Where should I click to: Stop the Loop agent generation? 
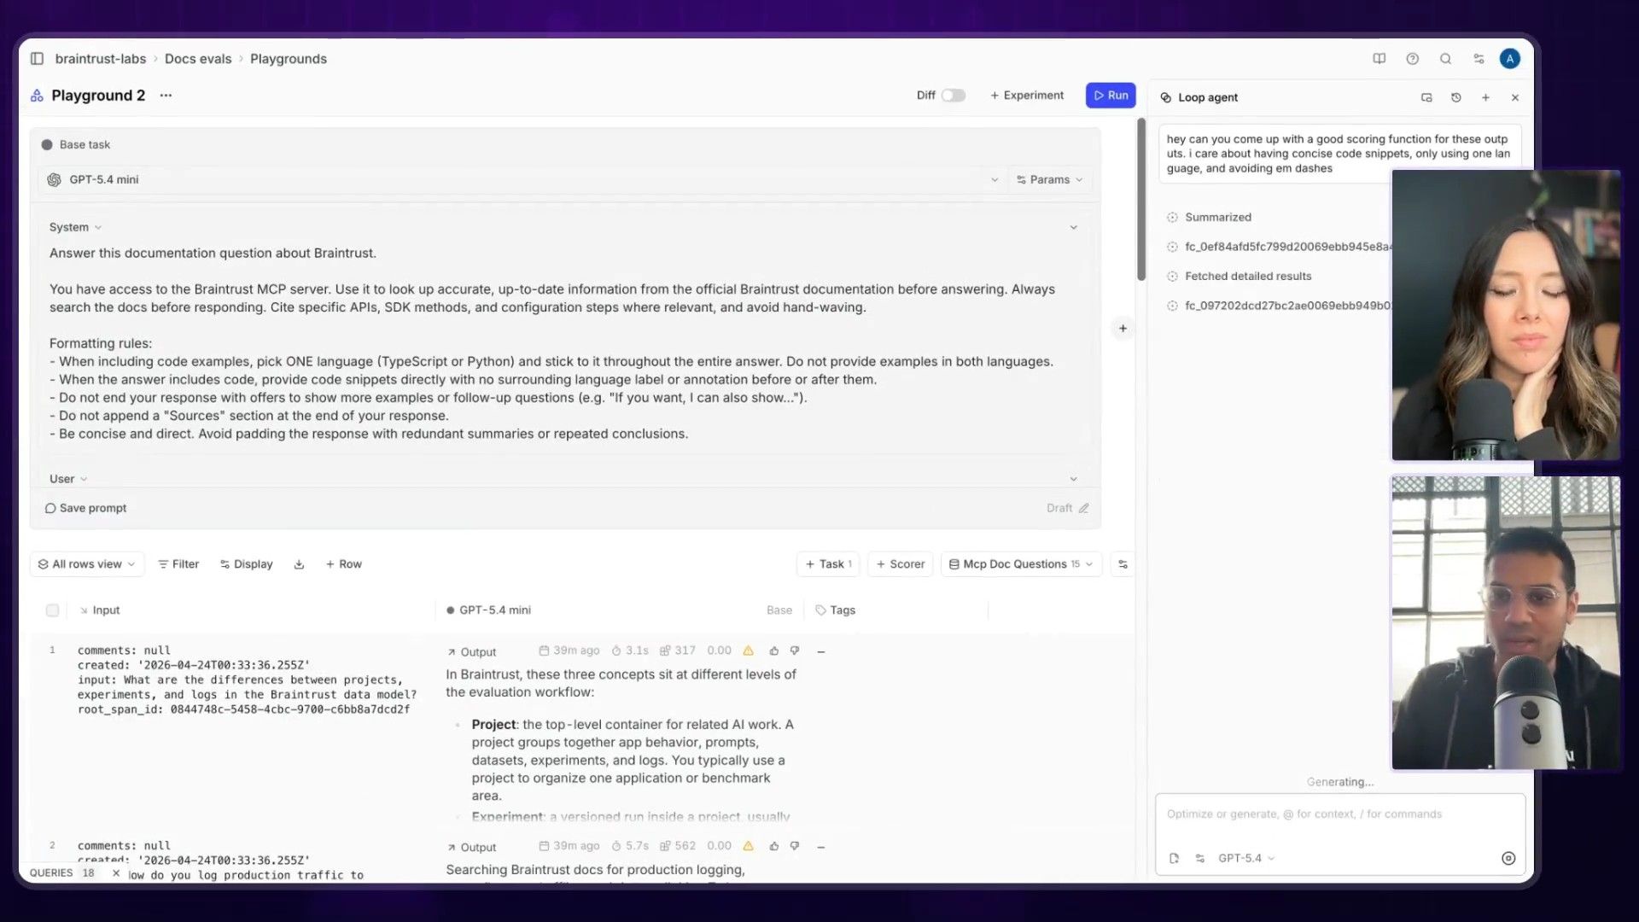1508,858
